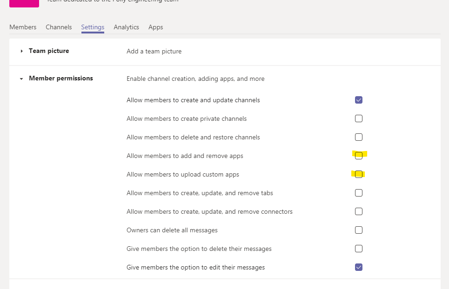Enable create, update, and remove connectors checkbox
The height and width of the screenshot is (289, 449).
pos(358,211)
